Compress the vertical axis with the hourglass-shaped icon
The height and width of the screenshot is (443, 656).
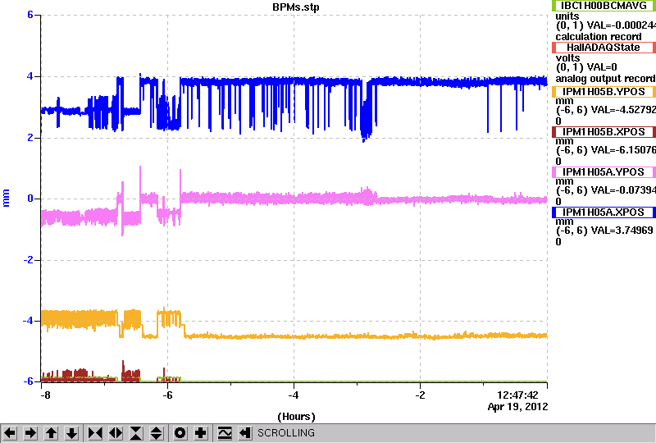(136, 432)
